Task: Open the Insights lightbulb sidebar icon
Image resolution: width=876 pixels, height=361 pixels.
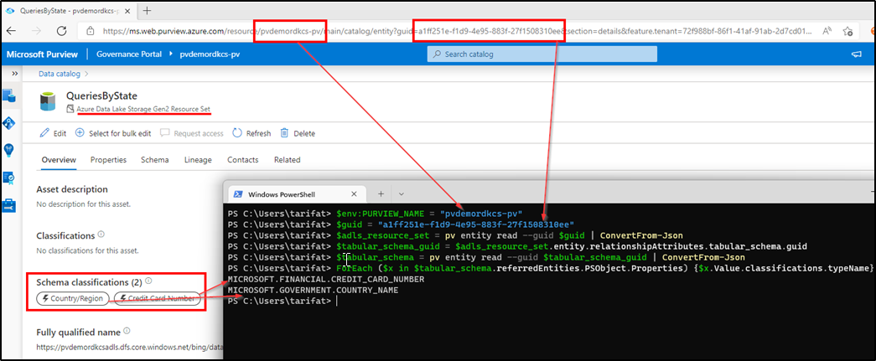Action: click(x=9, y=151)
